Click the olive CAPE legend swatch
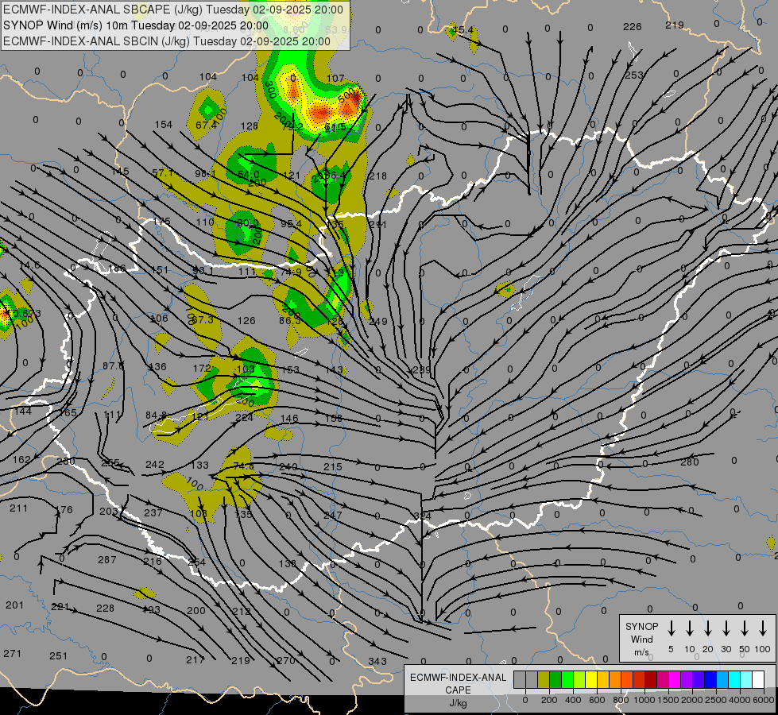 (x=544, y=680)
